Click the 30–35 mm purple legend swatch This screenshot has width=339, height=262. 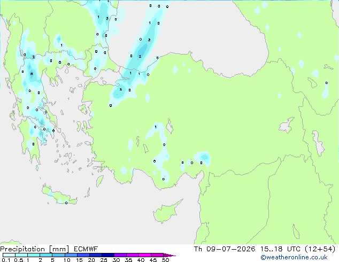click(120, 255)
